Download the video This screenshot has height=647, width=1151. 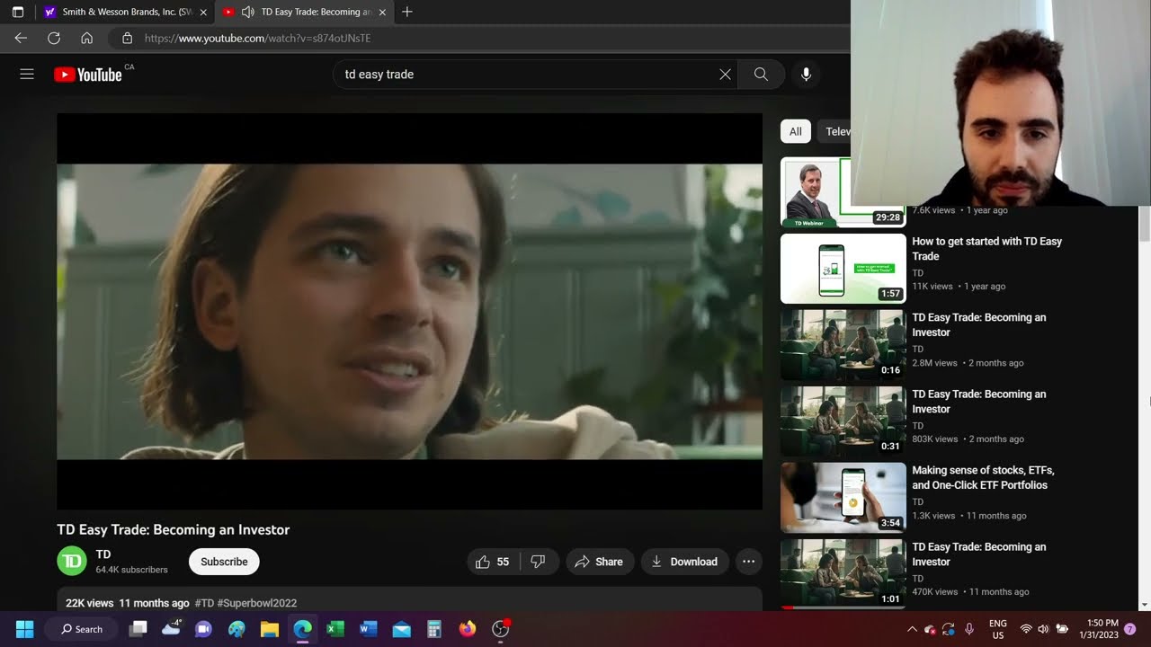pyautogui.click(x=685, y=562)
